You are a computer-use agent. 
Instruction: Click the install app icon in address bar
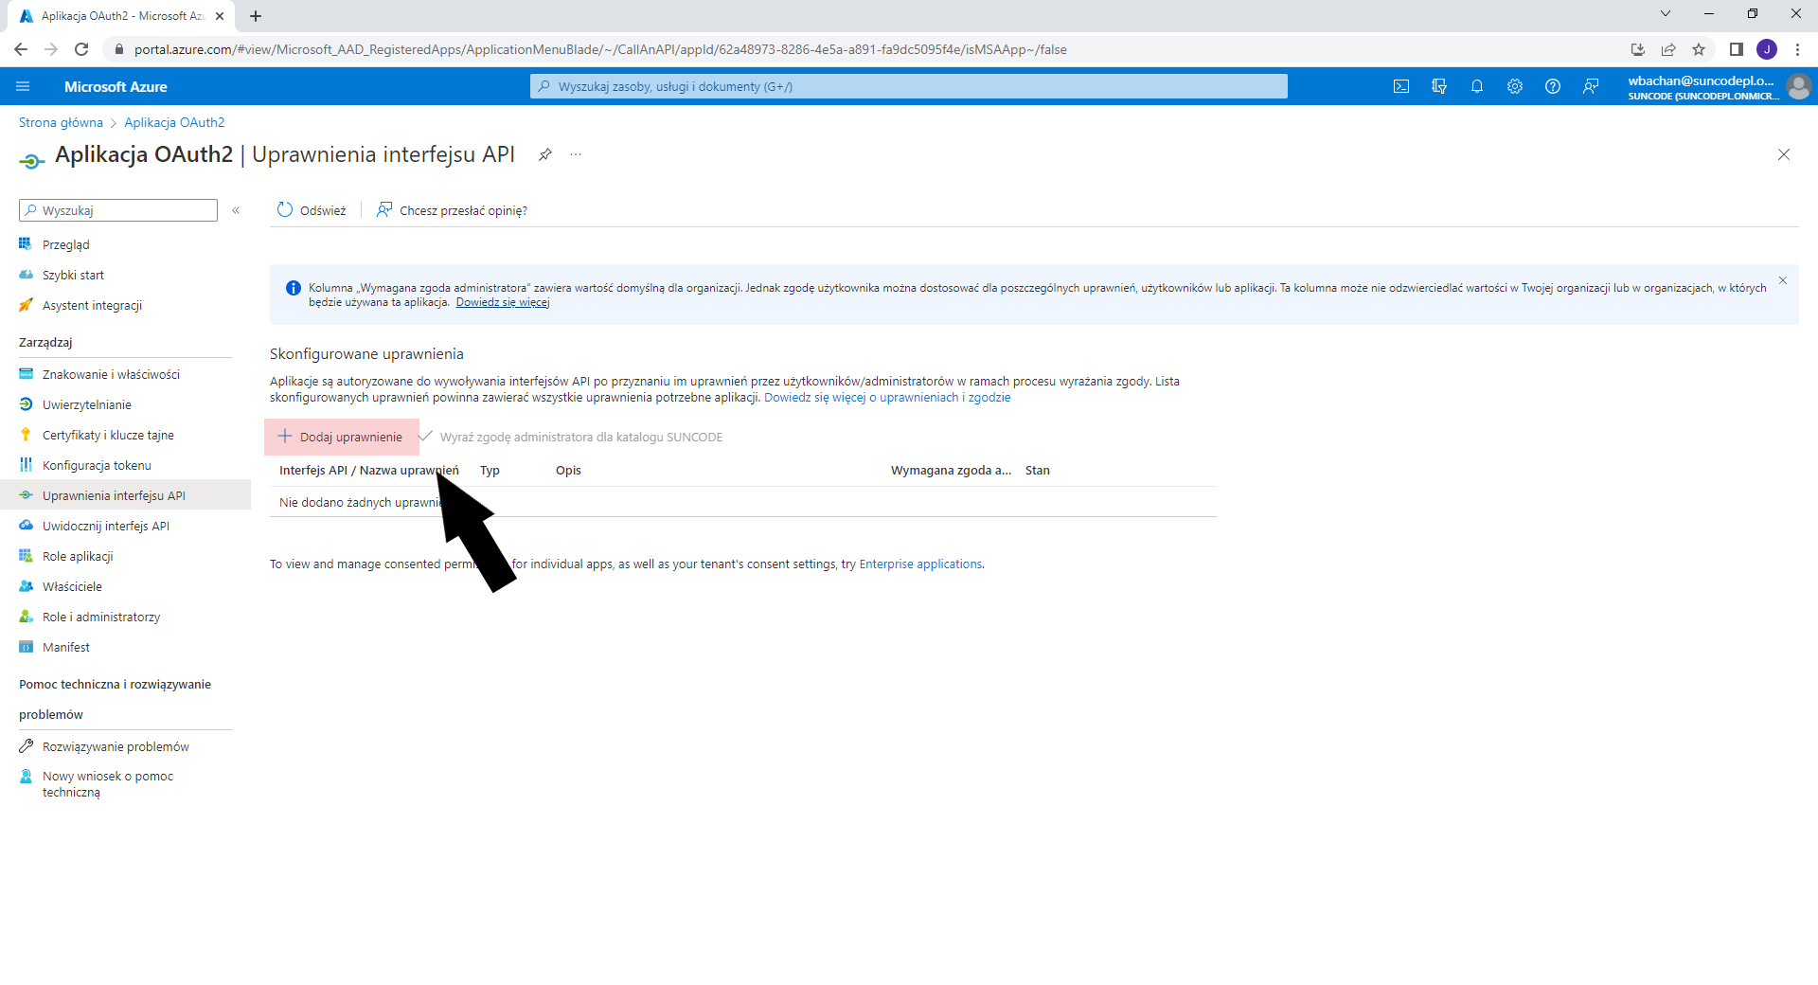pyautogui.click(x=1638, y=49)
